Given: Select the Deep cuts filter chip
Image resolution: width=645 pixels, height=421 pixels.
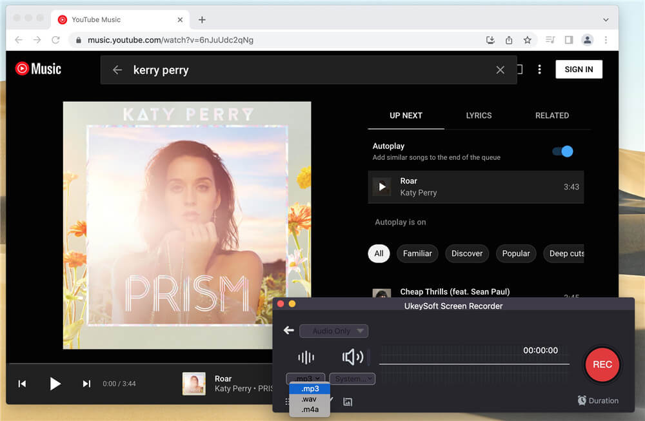Looking at the screenshot, I should pyautogui.click(x=564, y=253).
